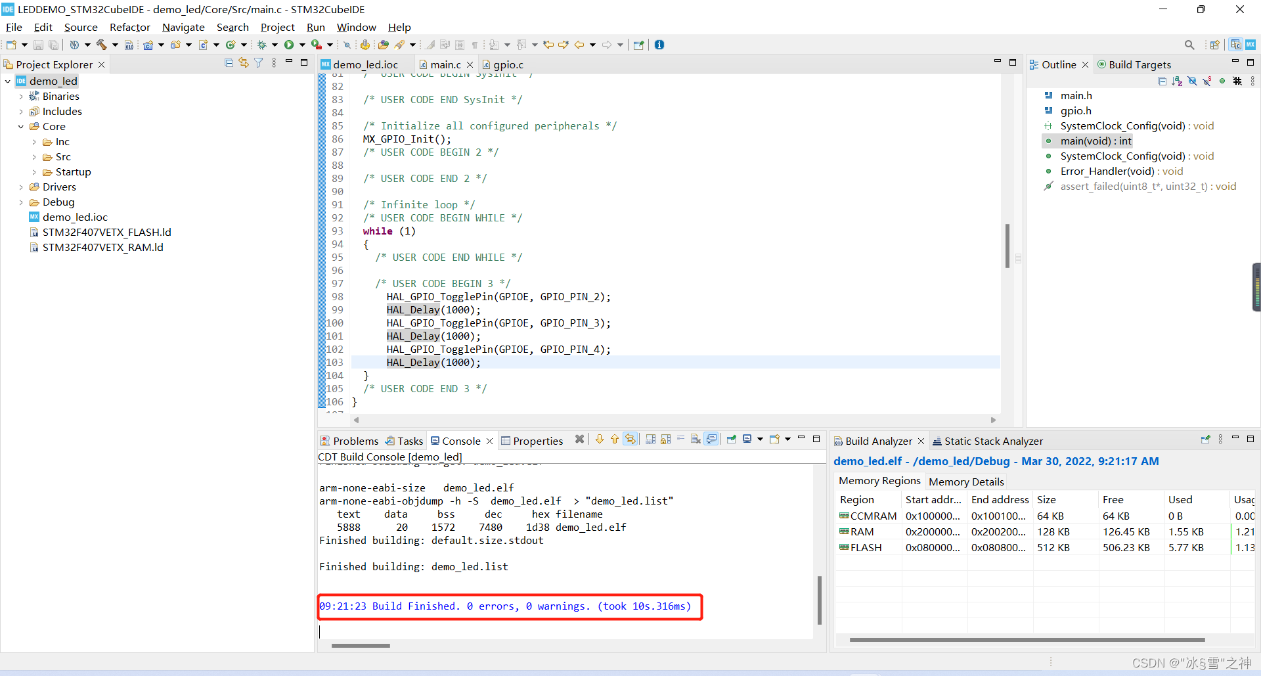
Task: Click the Previous error up arrow in Console
Action: (x=615, y=439)
